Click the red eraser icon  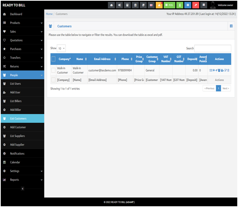195,5
